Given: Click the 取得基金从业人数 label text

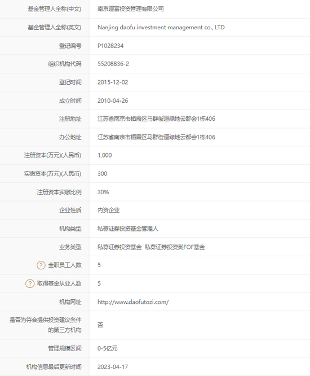Looking at the screenshot, I should pos(59,283).
